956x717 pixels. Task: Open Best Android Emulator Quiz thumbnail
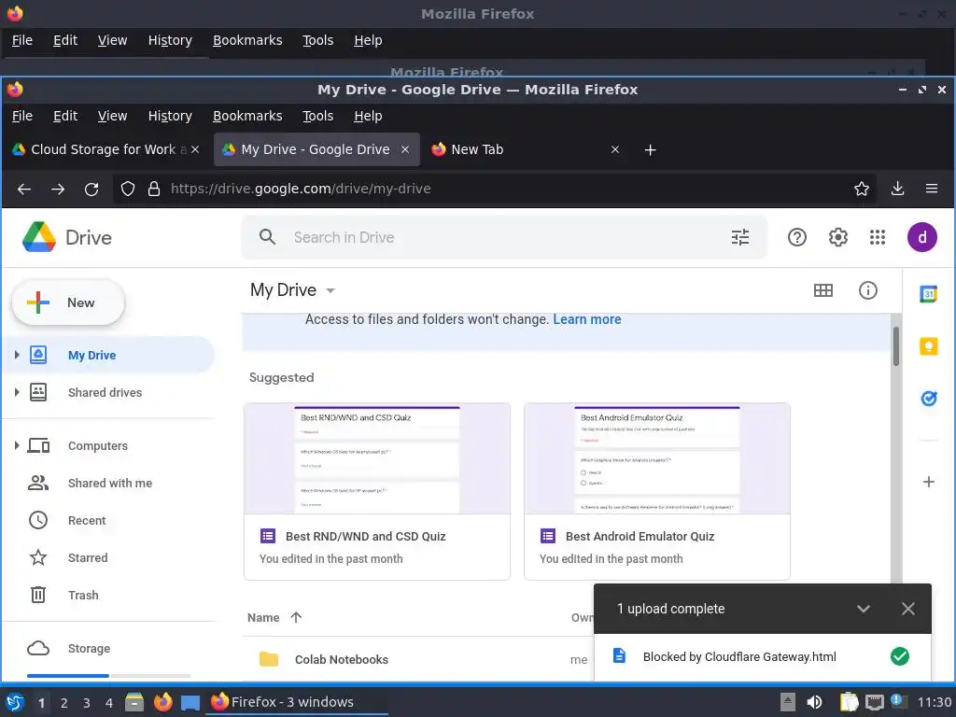pyautogui.click(x=656, y=458)
